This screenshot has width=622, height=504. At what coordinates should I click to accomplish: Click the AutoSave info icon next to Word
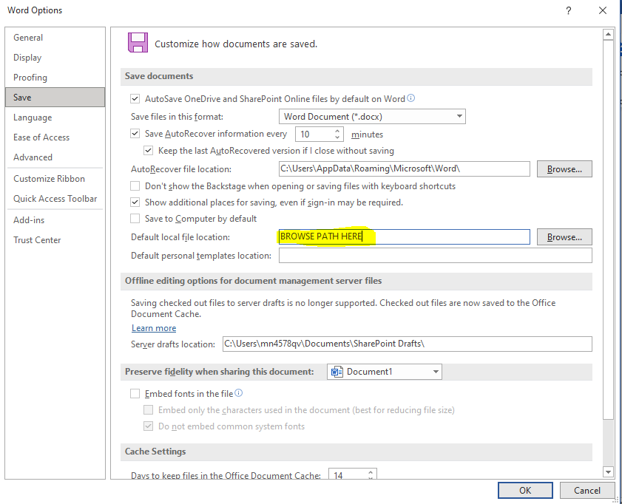coord(411,98)
